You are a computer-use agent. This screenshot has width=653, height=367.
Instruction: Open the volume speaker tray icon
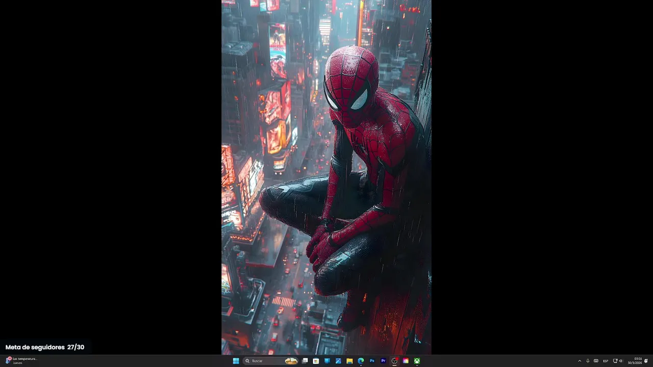[621, 361]
